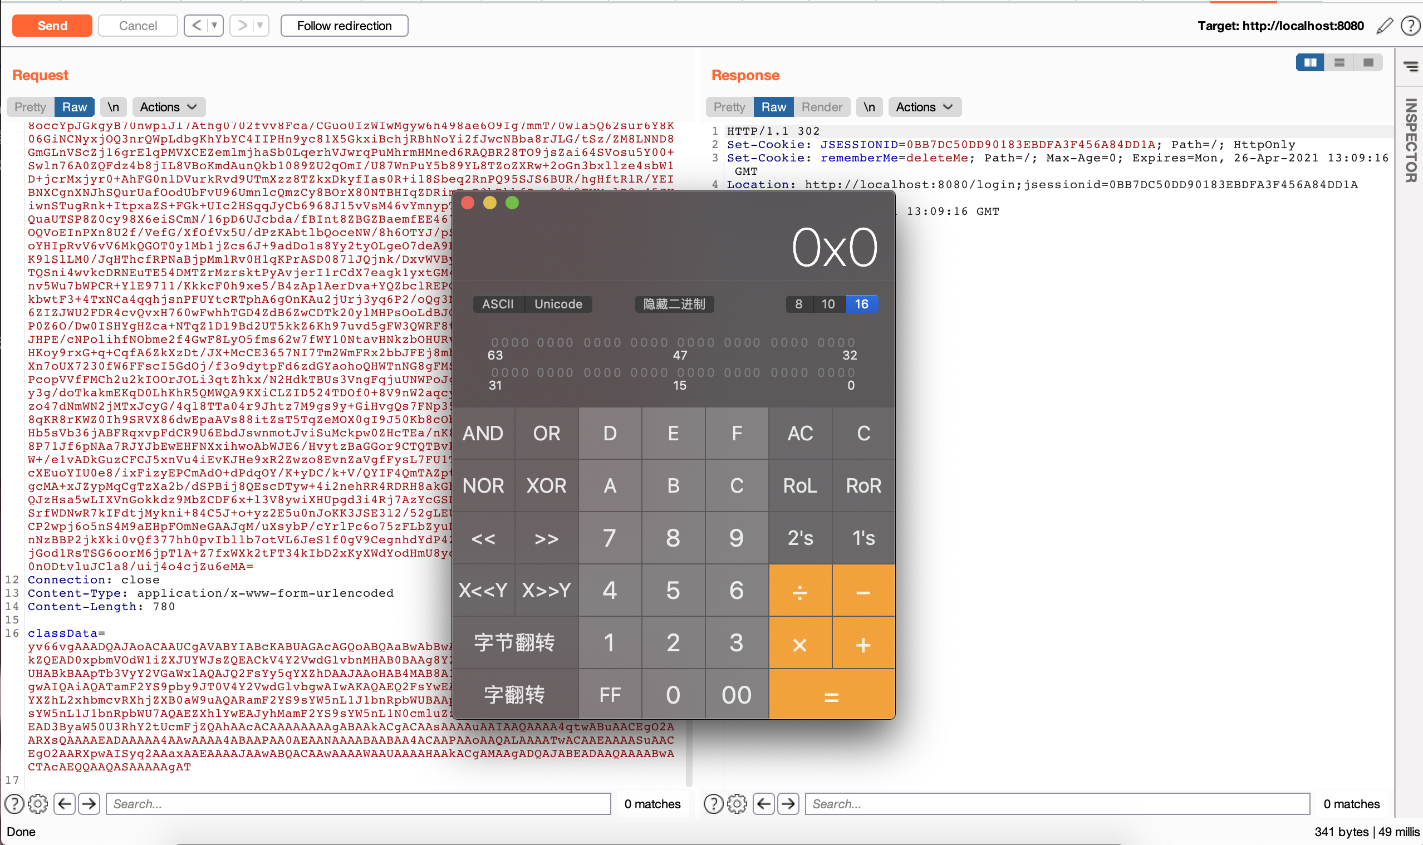The width and height of the screenshot is (1423, 845).
Task: Click calculator minus key
Action: pyautogui.click(x=863, y=591)
